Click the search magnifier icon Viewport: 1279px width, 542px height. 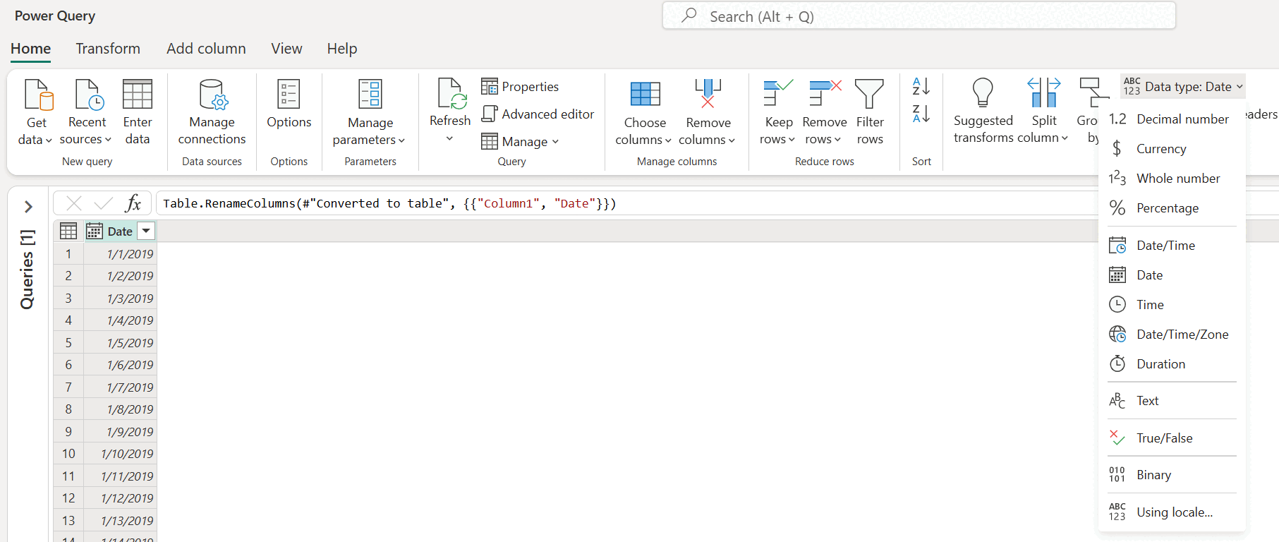point(689,15)
